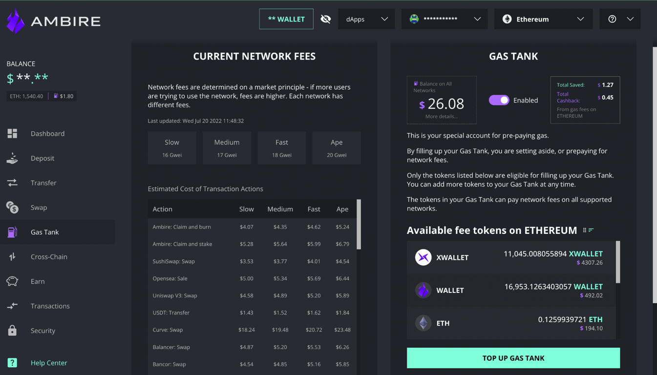The image size is (657, 375).
Task: Click the WALLET token icon
Action: 422,290
